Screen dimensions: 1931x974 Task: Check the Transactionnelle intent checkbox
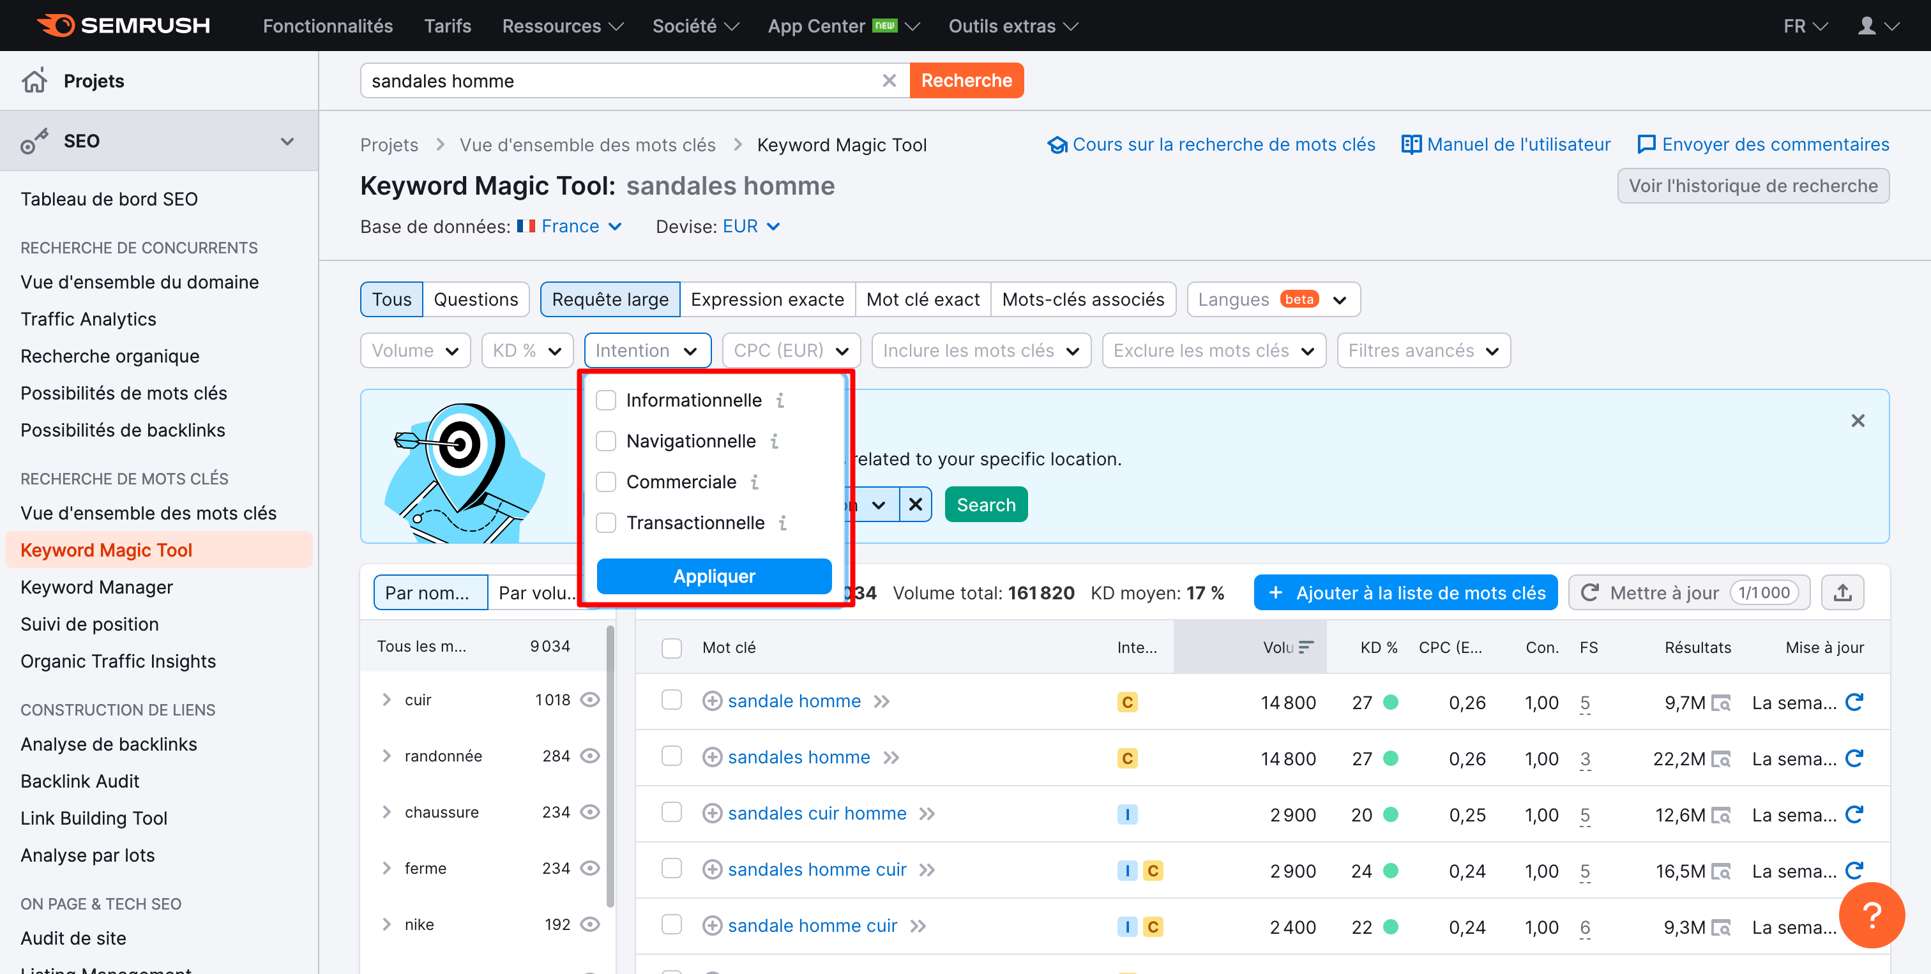pos(606,523)
